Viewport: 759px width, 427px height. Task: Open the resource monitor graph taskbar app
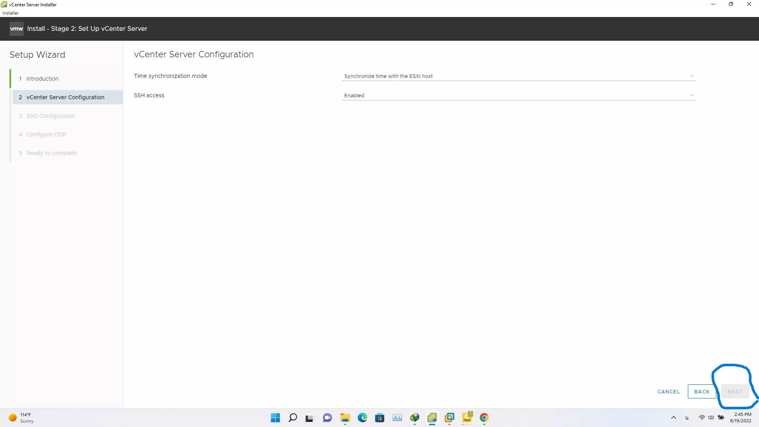coord(397,418)
